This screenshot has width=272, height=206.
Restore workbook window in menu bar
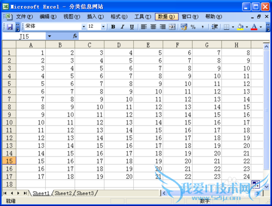259,17
